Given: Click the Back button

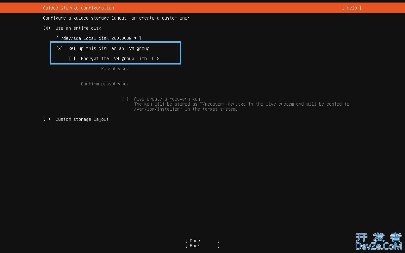Looking at the screenshot, I should [x=202, y=246].
